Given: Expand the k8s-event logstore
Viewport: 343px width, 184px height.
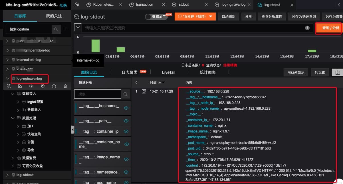Looking at the screenshot, I should [8, 69].
